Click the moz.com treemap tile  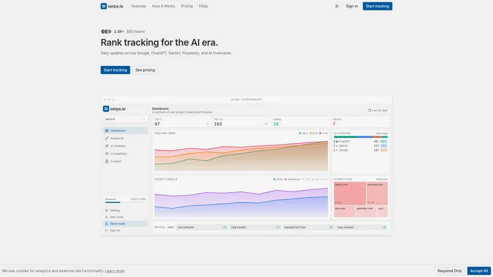point(344,212)
